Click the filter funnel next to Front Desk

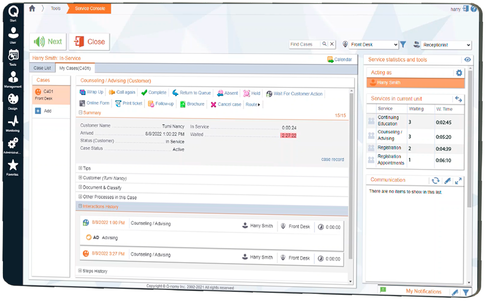tap(403, 44)
